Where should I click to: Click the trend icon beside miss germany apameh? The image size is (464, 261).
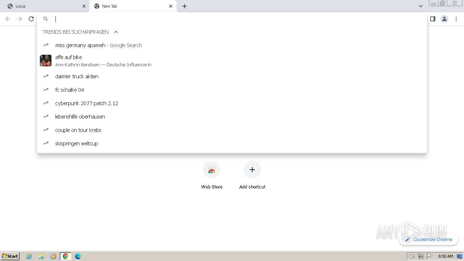pyautogui.click(x=46, y=45)
